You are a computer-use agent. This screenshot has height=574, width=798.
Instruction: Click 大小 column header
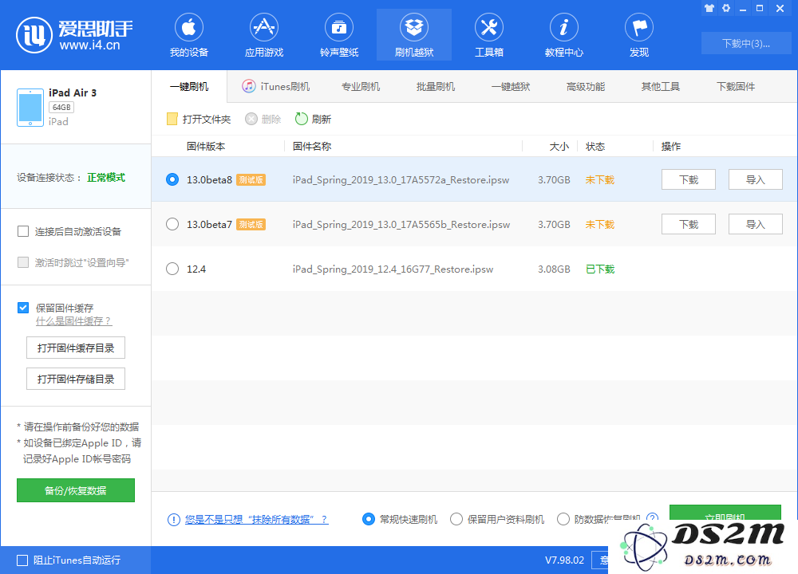click(x=559, y=147)
